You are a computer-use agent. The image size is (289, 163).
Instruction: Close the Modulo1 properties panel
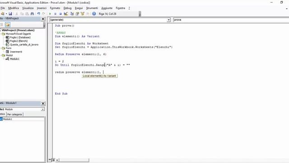coord(43,104)
